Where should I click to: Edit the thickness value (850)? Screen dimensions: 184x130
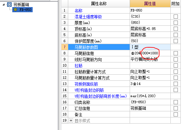[x=150, y=23]
